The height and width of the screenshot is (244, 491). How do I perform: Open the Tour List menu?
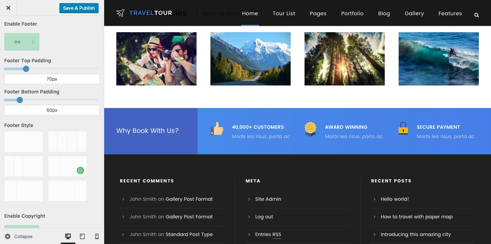coord(284,13)
